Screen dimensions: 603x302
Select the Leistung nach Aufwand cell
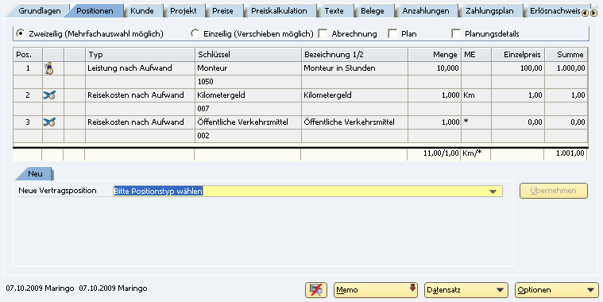coord(140,68)
